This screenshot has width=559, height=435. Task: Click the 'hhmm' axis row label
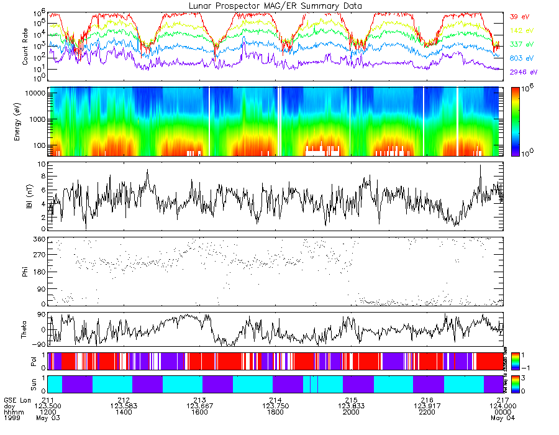pos(14,412)
